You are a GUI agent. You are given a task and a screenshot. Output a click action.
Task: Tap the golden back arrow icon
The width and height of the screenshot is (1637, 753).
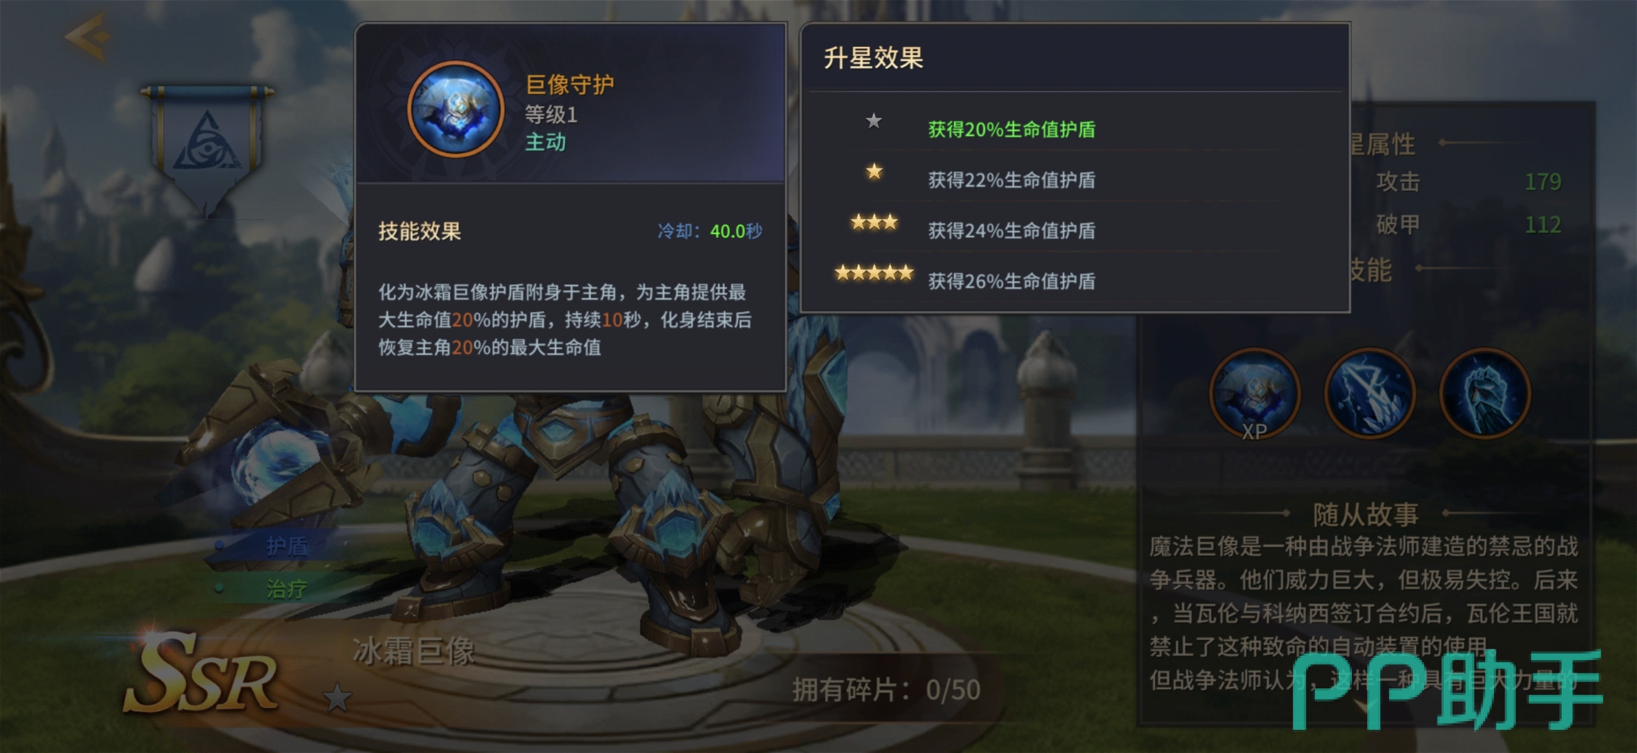pos(89,36)
